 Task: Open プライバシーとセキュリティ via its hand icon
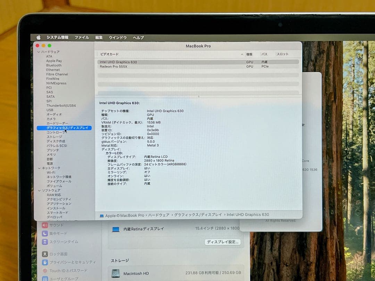tap(44, 262)
